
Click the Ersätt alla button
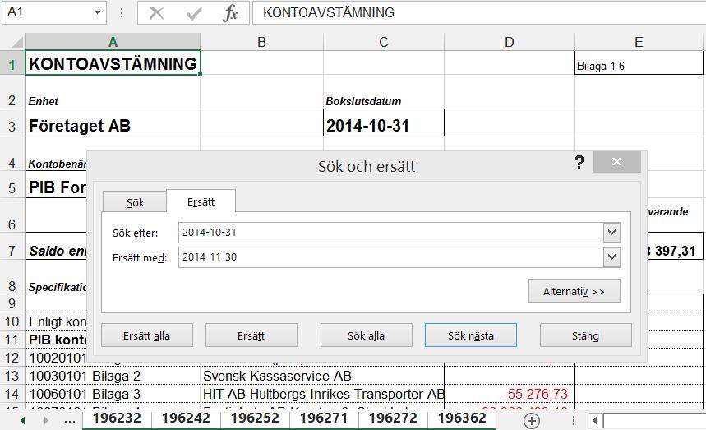(x=147, y=335)
